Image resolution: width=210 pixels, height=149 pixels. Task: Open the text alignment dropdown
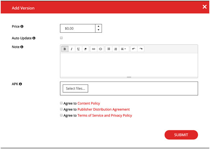click(x=124, y=49)
